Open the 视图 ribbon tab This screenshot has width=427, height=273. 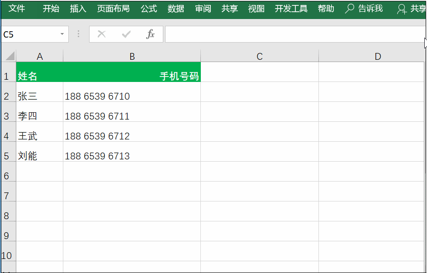pyautogui.click(x=256, y=9)
